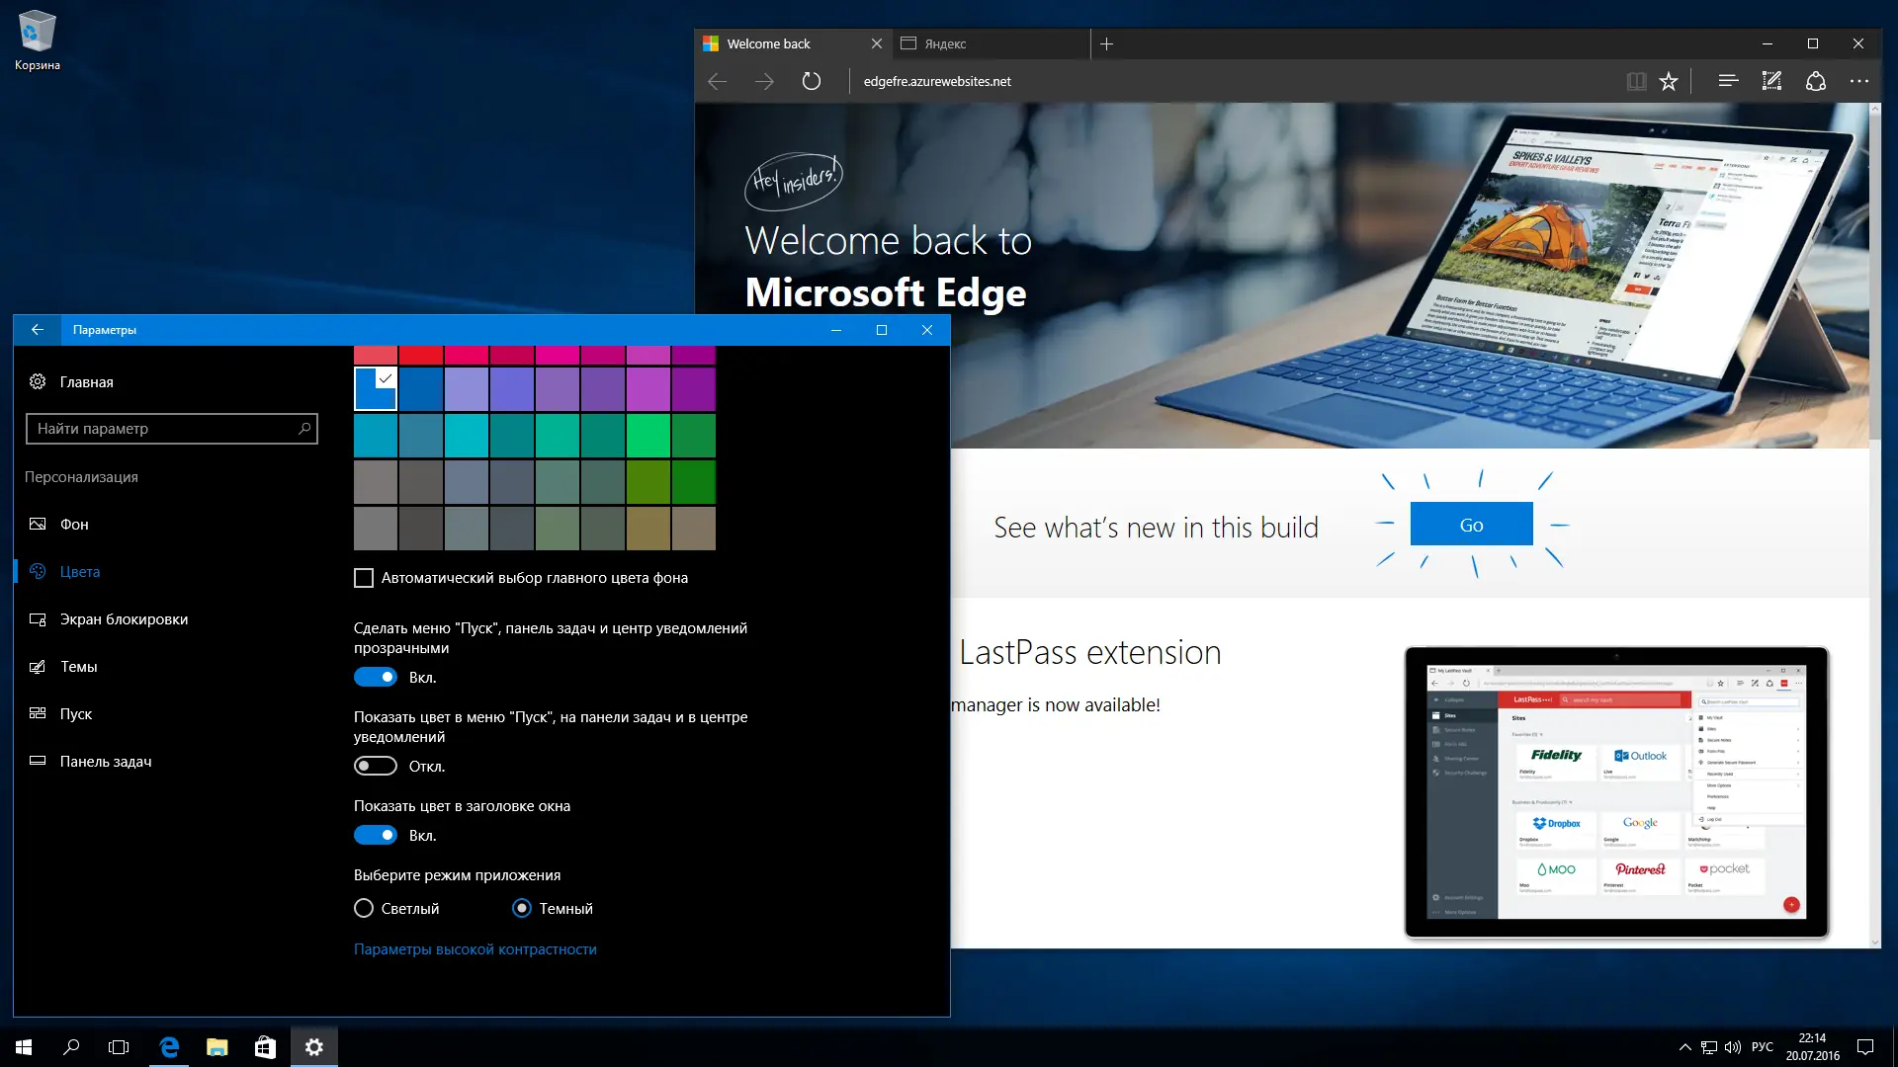Image resolution: width=1898 pixels, height=1067 pixels.
Task: Open Edge more actions ellipsis menu
Action: point(1859,81)
